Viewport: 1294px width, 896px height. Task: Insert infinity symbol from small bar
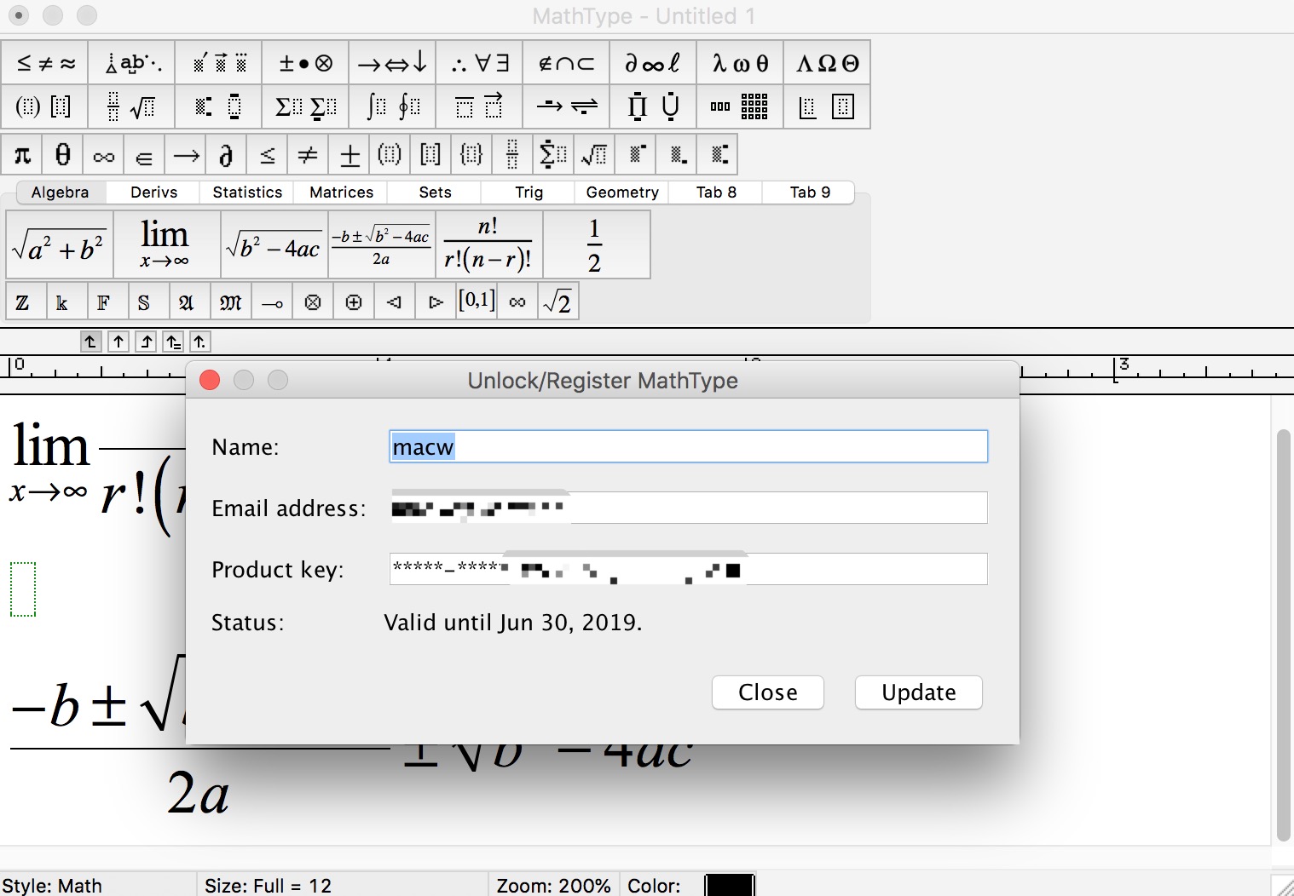click(104, 155)
